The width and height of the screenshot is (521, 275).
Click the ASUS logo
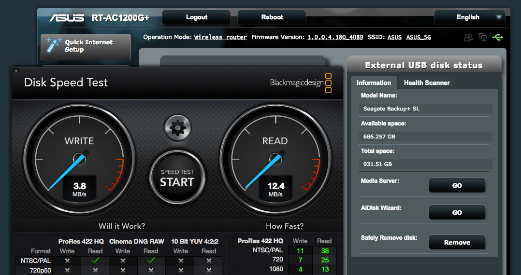tap(67, 18)
